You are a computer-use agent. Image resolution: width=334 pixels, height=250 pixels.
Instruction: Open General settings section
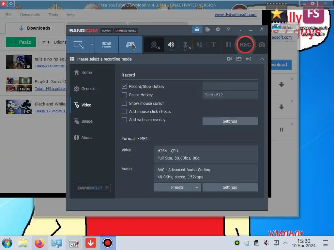[x=92, y=89]
